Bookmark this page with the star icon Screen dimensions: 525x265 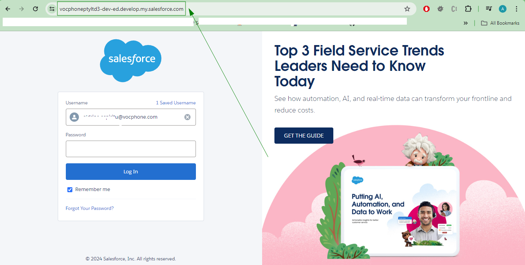[x=407, y=8]
